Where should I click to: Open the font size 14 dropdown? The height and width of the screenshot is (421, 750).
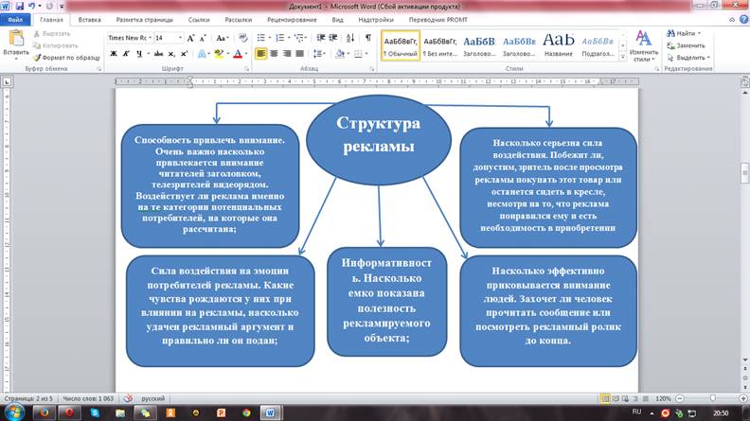click(x=180, y=37)
